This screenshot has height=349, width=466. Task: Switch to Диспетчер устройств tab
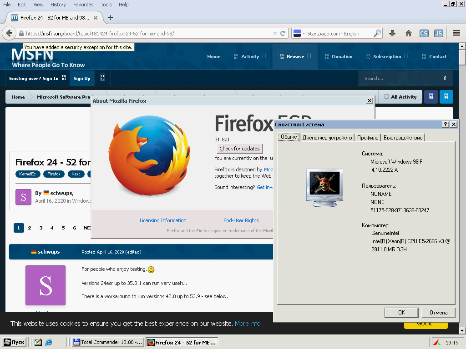[x=327, y=137]
